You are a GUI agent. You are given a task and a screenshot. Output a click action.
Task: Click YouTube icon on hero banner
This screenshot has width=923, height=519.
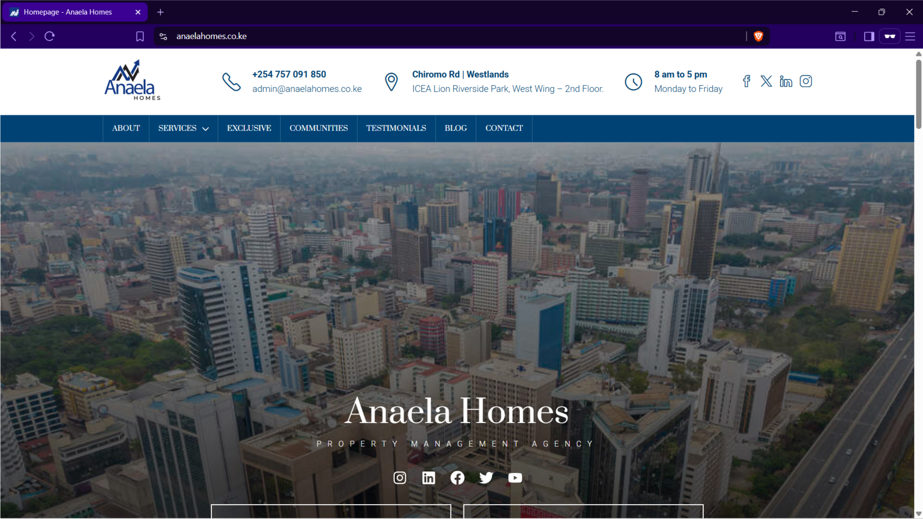[x=515, y=478]
